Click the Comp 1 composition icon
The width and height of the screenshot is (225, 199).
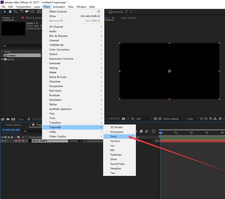click(5, 56)
